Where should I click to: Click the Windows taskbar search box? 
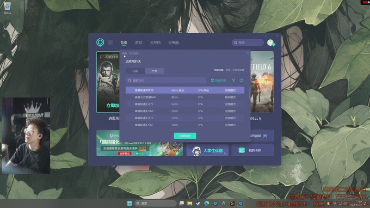[155, 203]
